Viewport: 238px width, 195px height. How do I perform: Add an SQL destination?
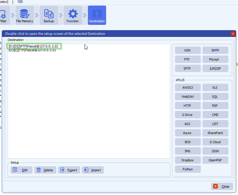click(215, 97)
